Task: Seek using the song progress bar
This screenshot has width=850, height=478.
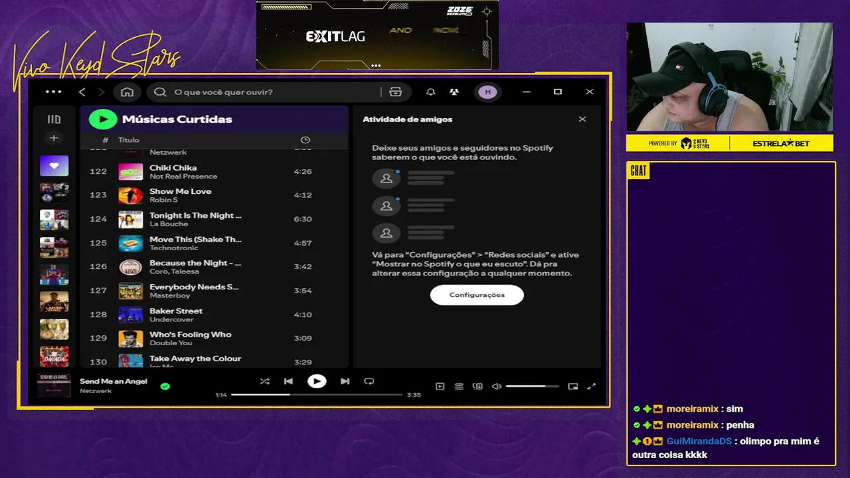Action: (317, 394)
